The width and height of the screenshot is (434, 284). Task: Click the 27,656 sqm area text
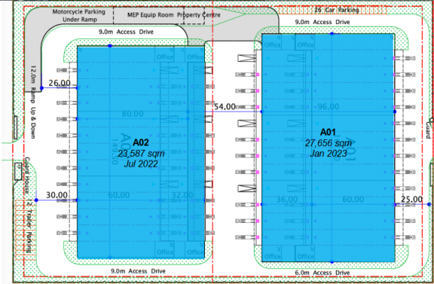tap(328, 143)
